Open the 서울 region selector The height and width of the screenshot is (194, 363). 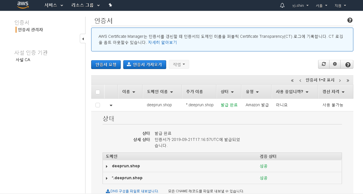click(322, 5)
